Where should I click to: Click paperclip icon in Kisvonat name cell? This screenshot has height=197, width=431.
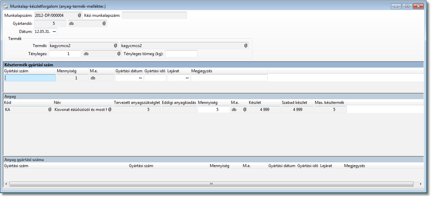pyautogui.click(x=110, y=109)
